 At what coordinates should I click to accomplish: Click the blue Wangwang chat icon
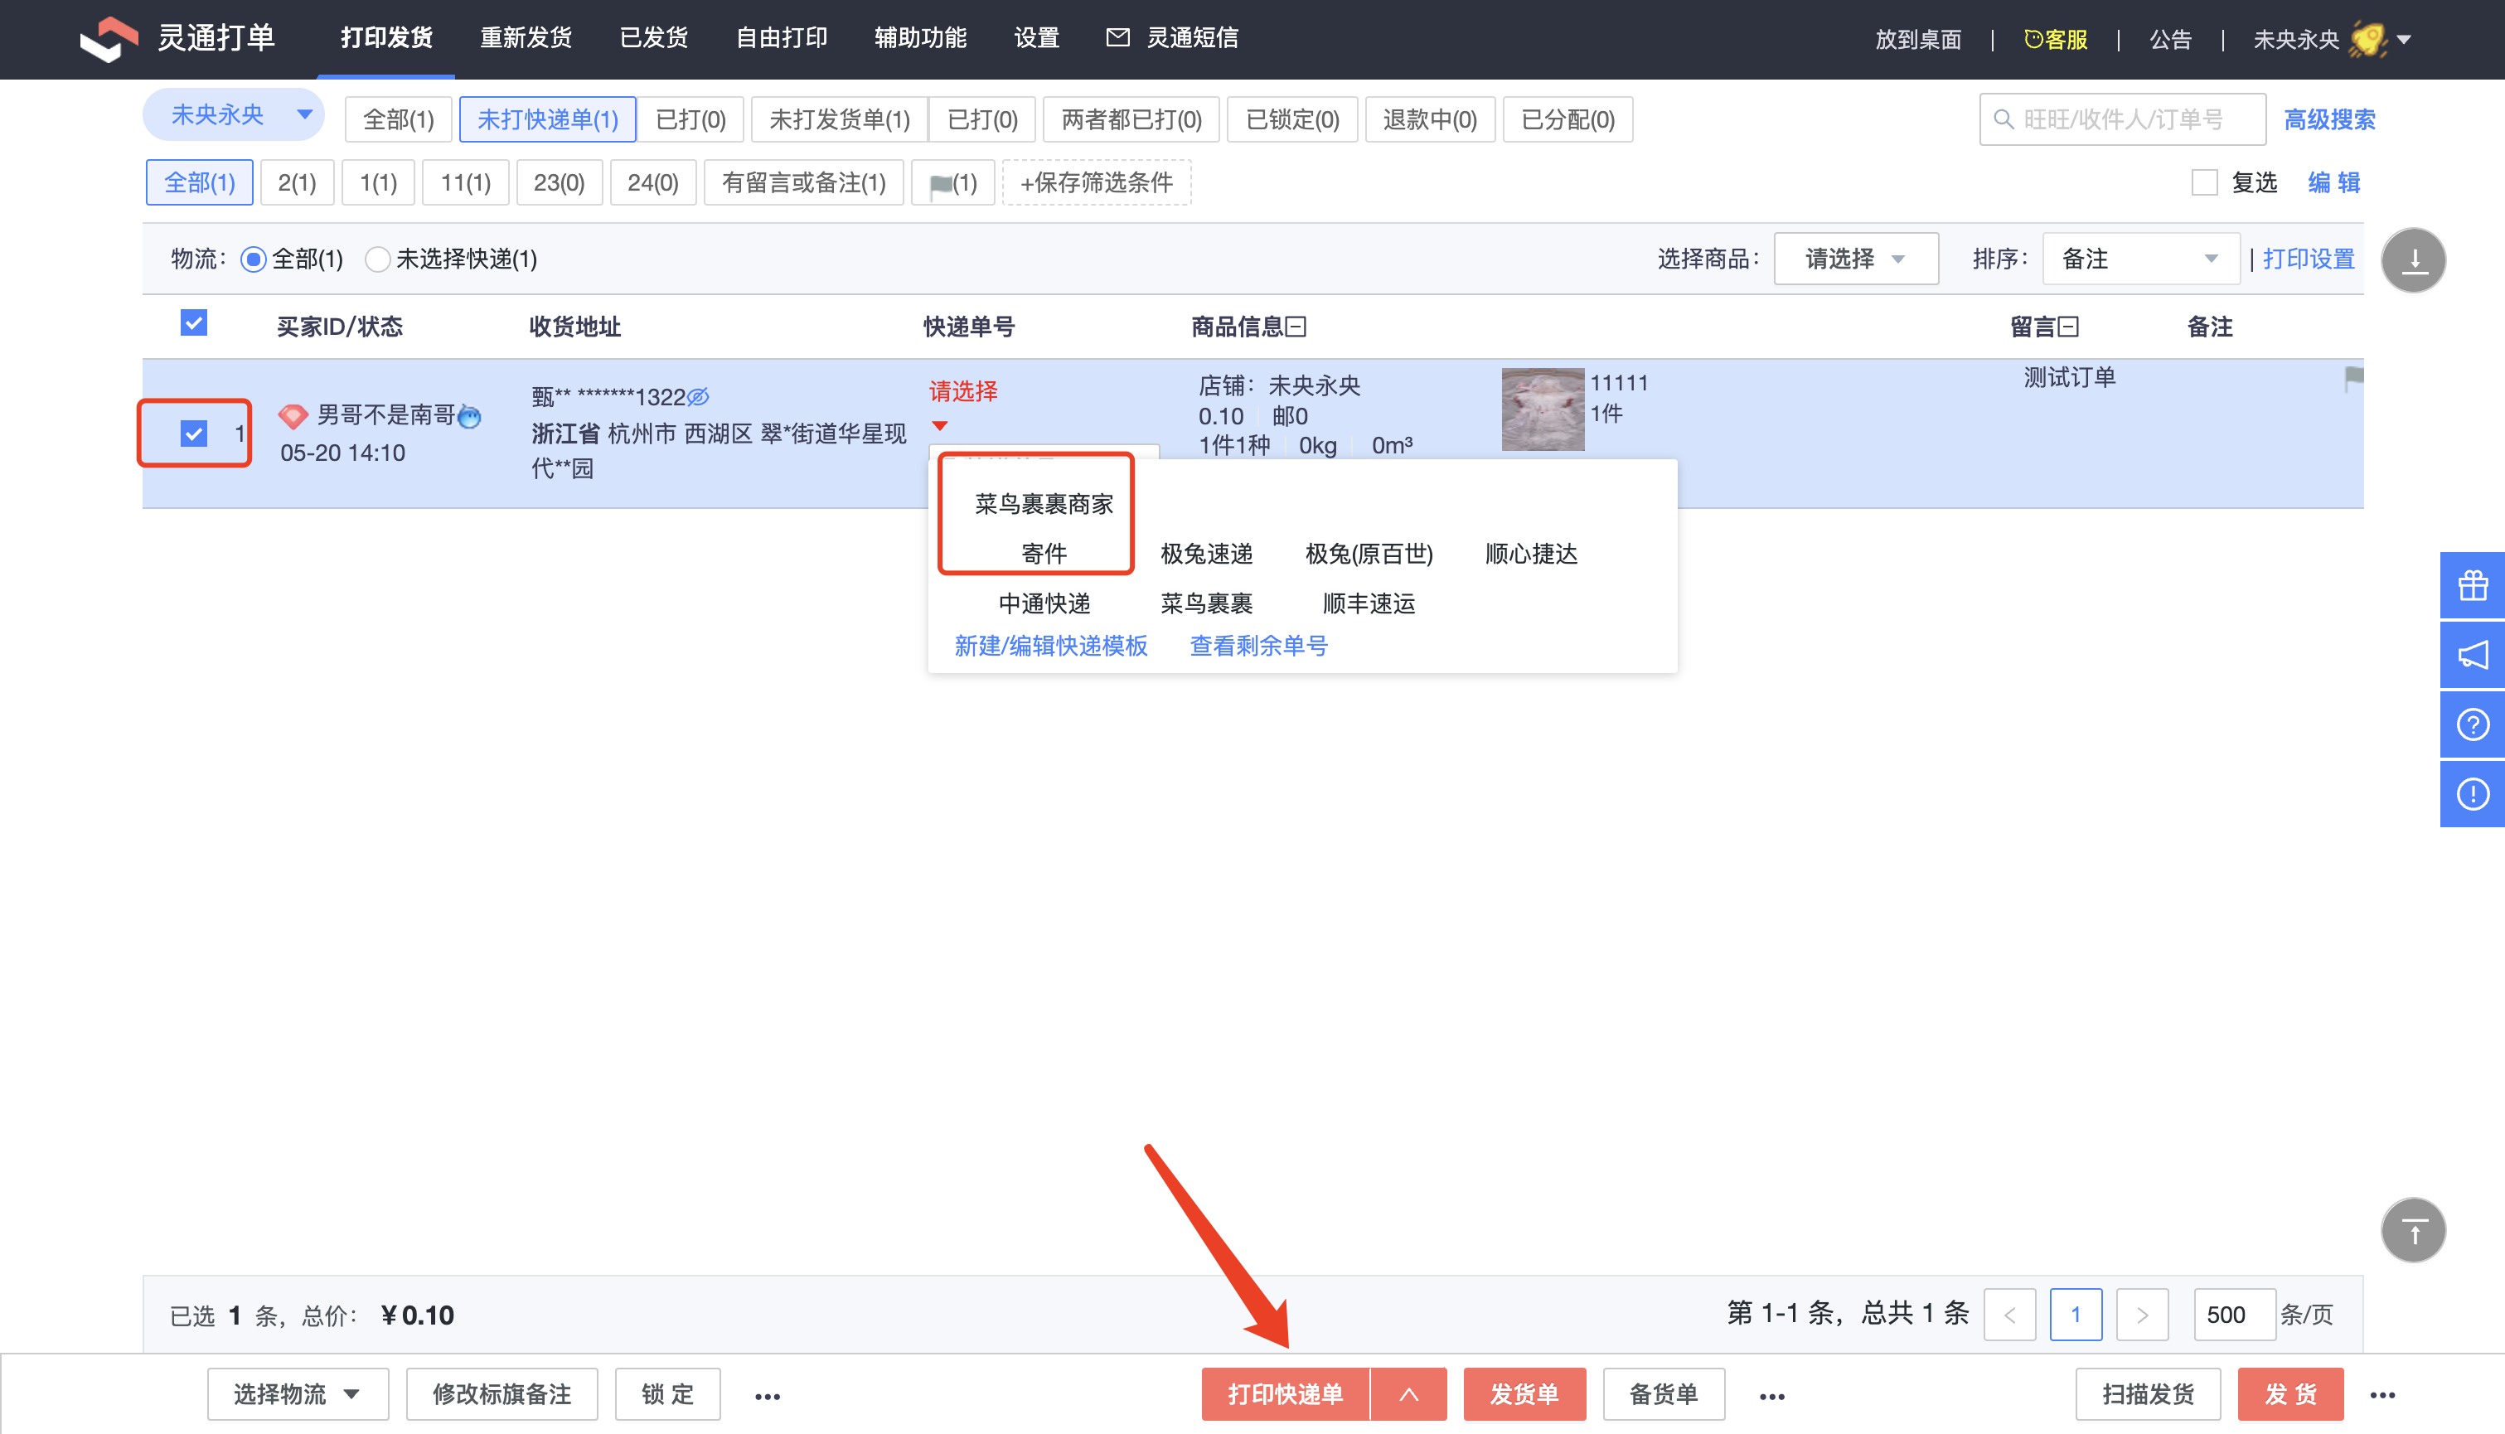click(470, 417)
